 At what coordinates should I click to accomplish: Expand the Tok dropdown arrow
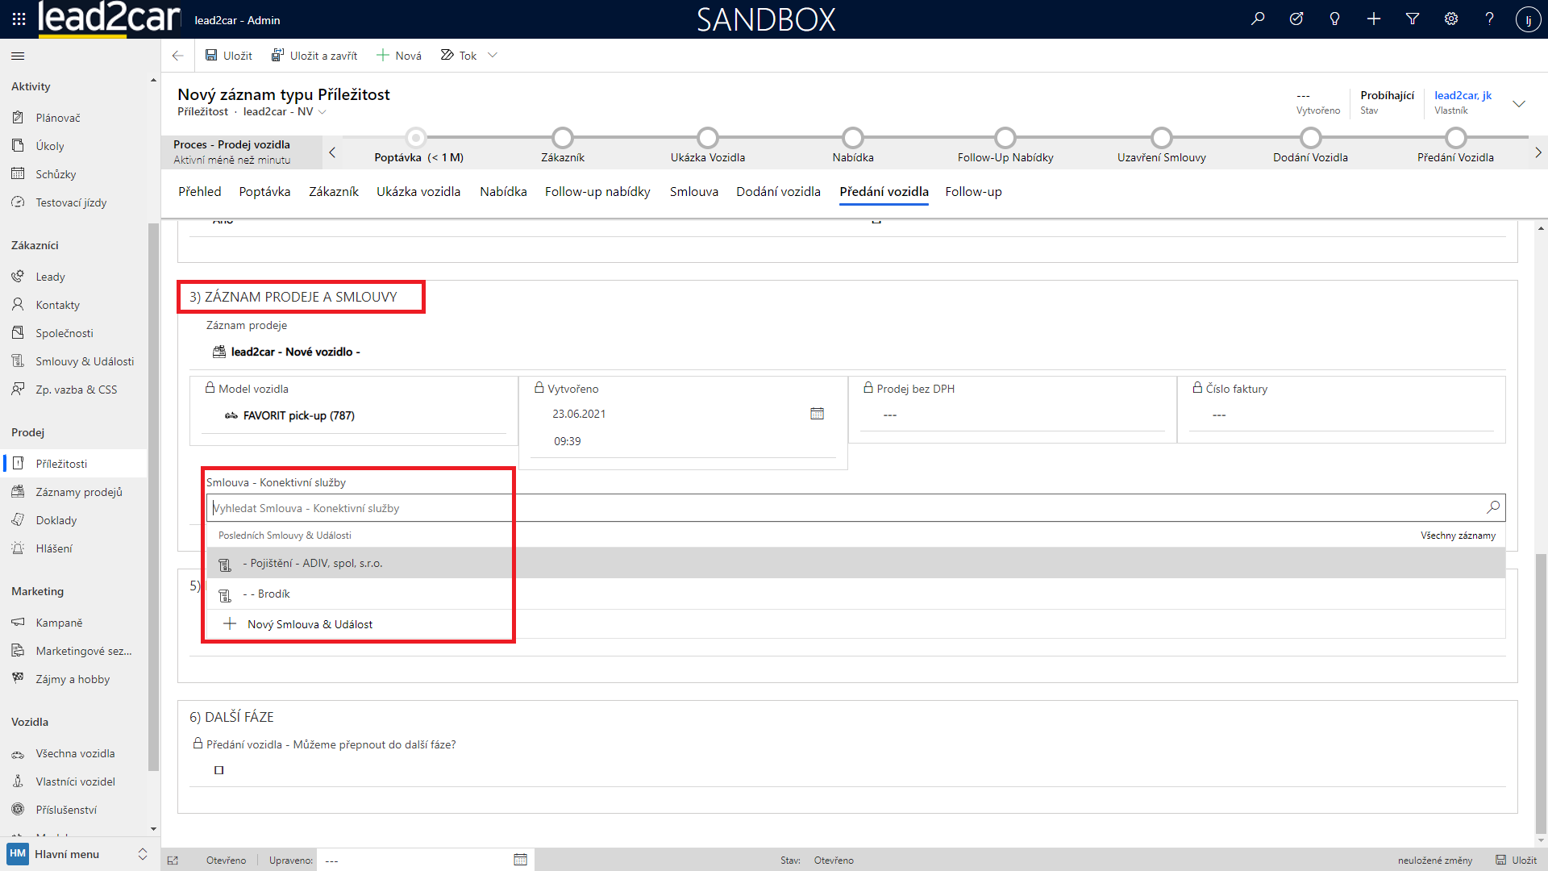[493, 56]
